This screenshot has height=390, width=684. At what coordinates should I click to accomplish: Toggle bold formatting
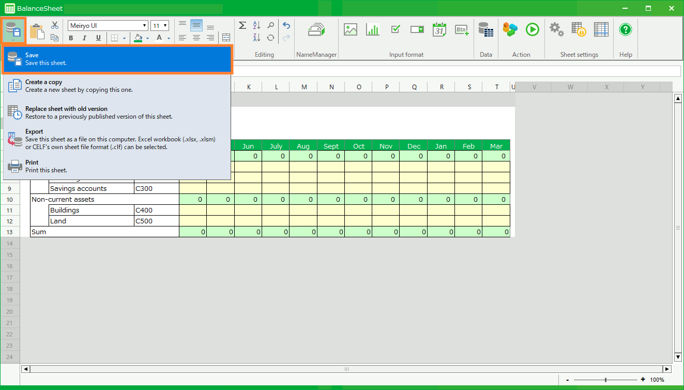[71, 38]
